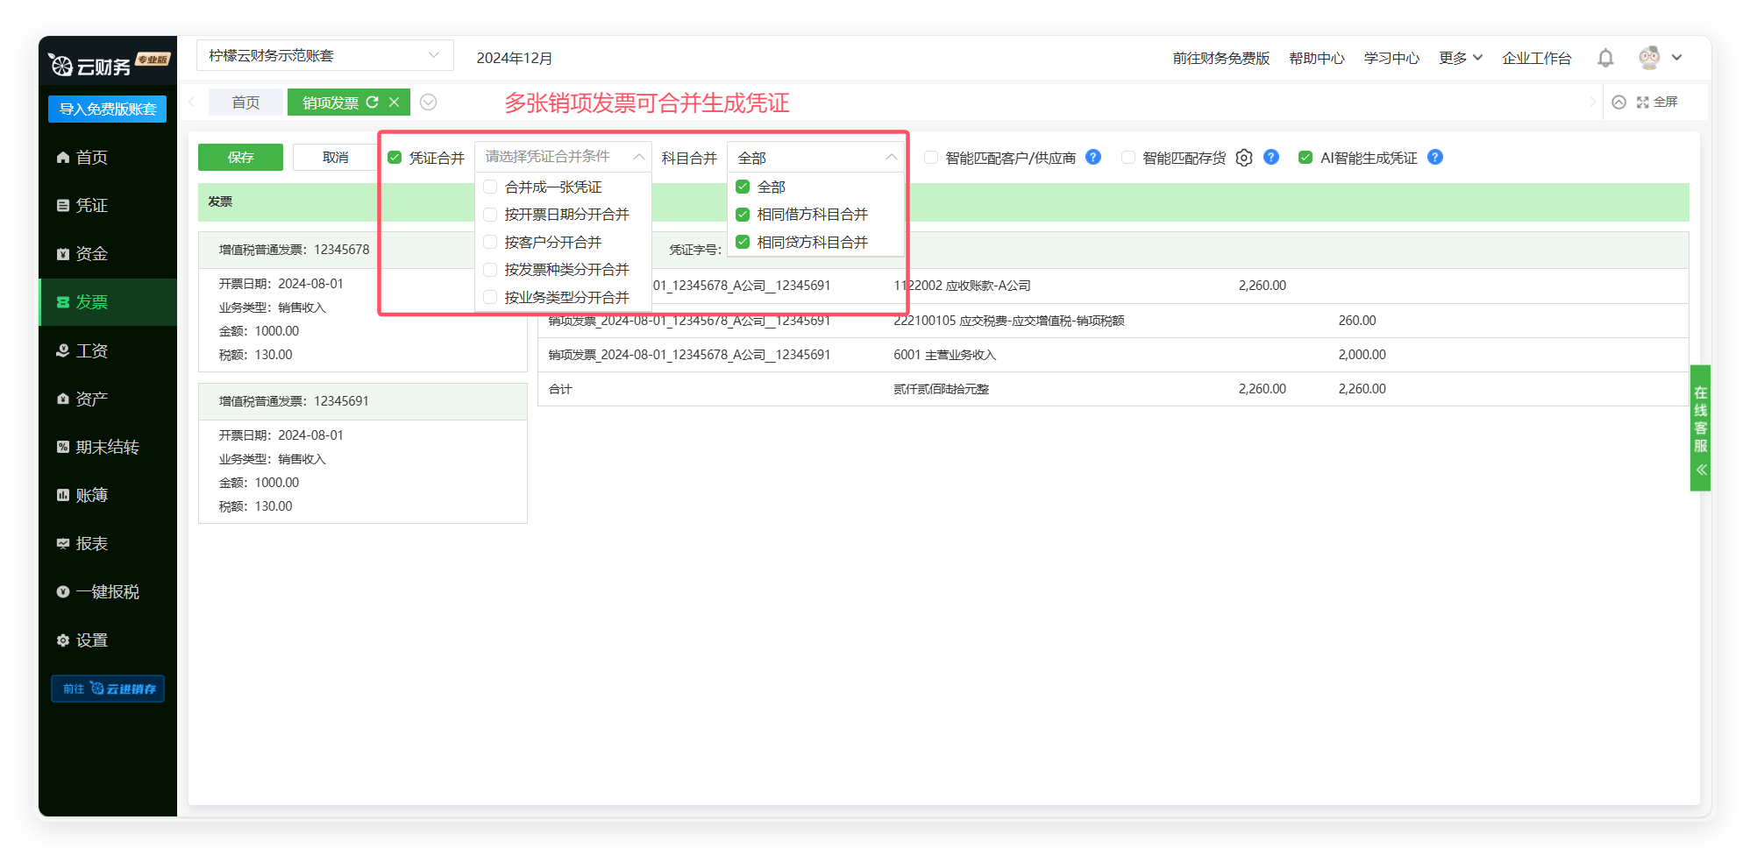The height and width of the screenshot is (855, 1750).
Task: Click the 导入免费版账套 button
Action: click(x=107, y=109)
